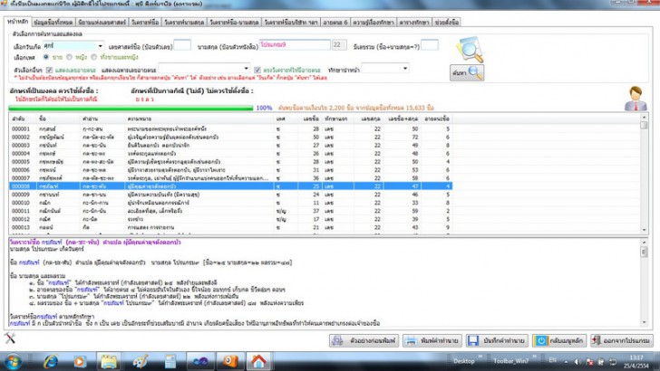Screen dimensions: 660x371
Task: Select highlighted table row 000008
Action: click(x=230, y=186)
